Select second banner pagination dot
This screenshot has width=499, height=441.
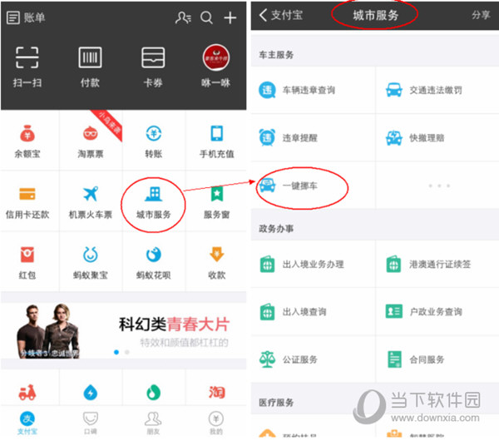click(x=127, y=352)
